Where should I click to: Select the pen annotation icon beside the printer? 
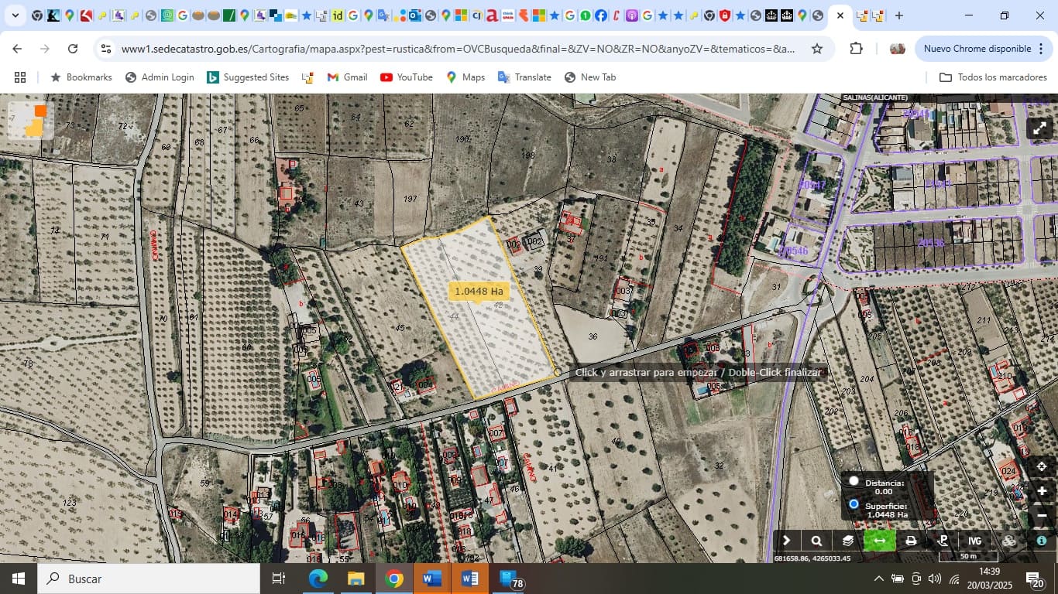943,540
